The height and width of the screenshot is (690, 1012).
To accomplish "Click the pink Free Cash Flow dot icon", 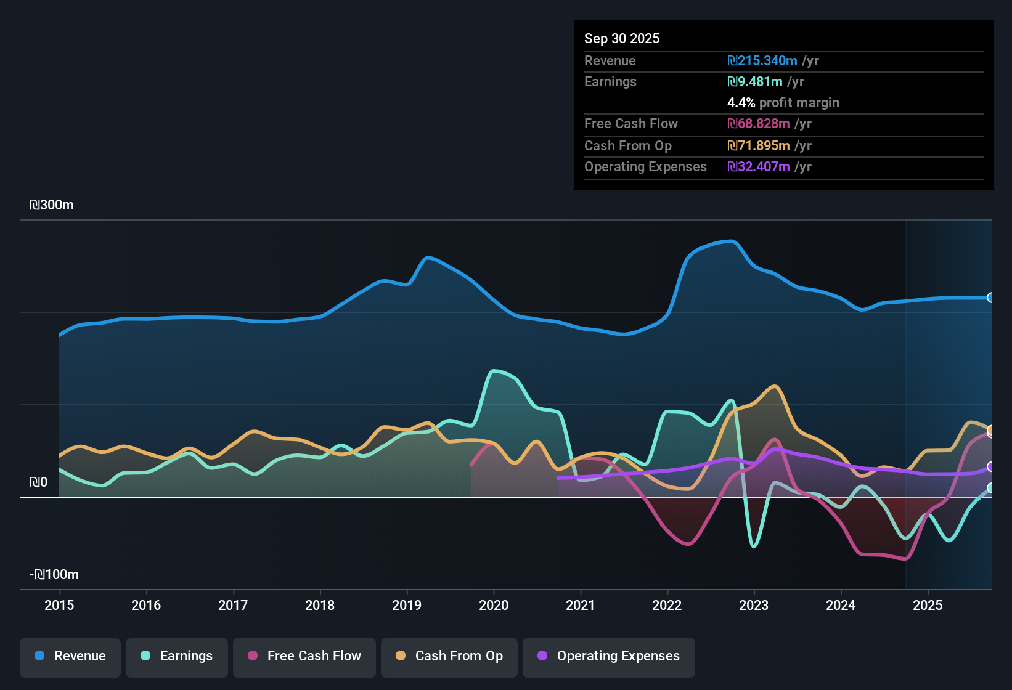I will tap(251, 656).
